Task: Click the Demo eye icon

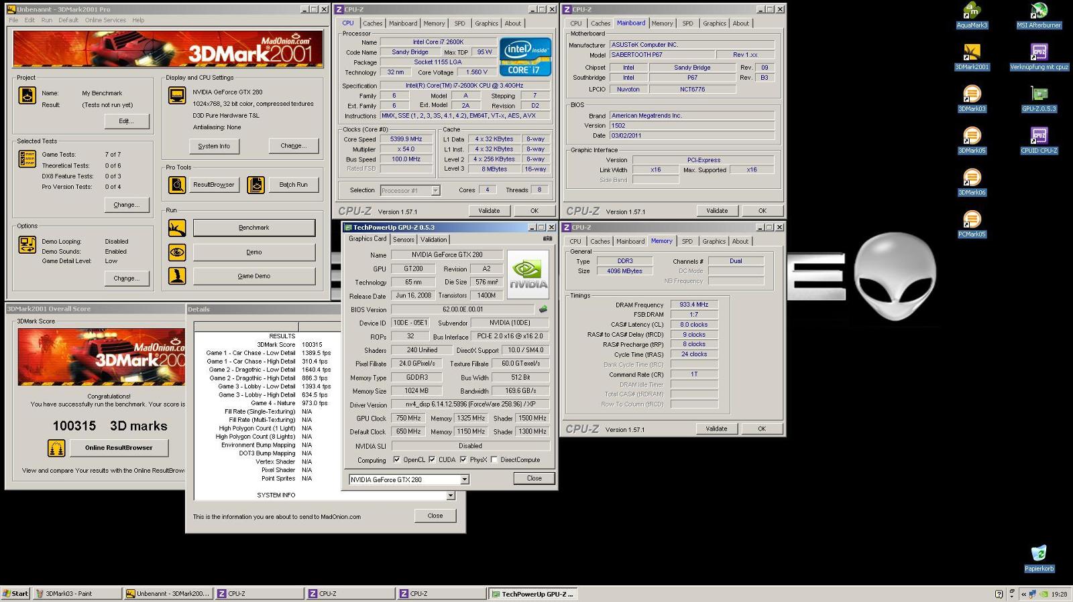Action: (177, 252)
